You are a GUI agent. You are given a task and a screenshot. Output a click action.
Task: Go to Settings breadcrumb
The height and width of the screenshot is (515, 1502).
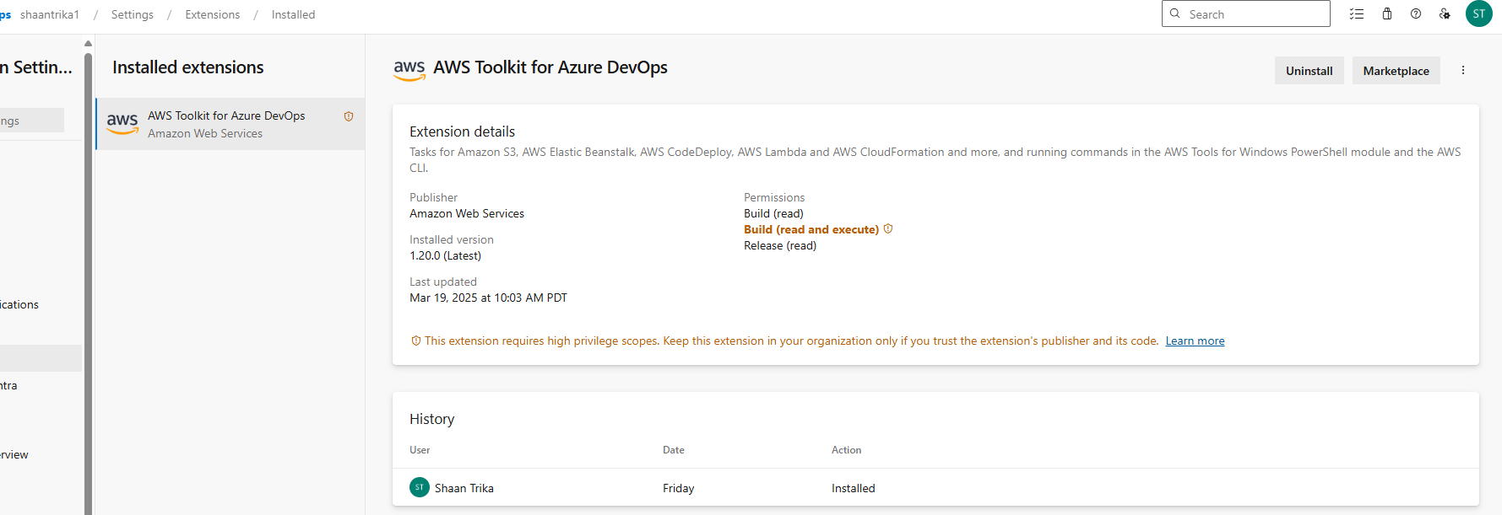pyautogui.click(x=133, y=14)
